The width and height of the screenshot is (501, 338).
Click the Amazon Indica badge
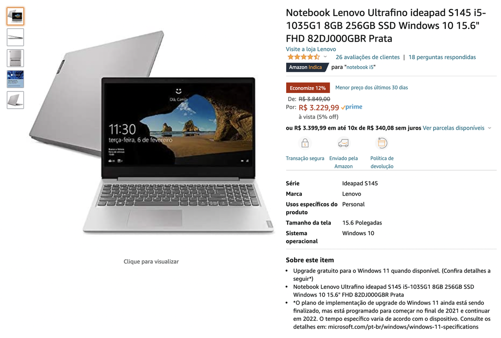(x=307, y=67)
